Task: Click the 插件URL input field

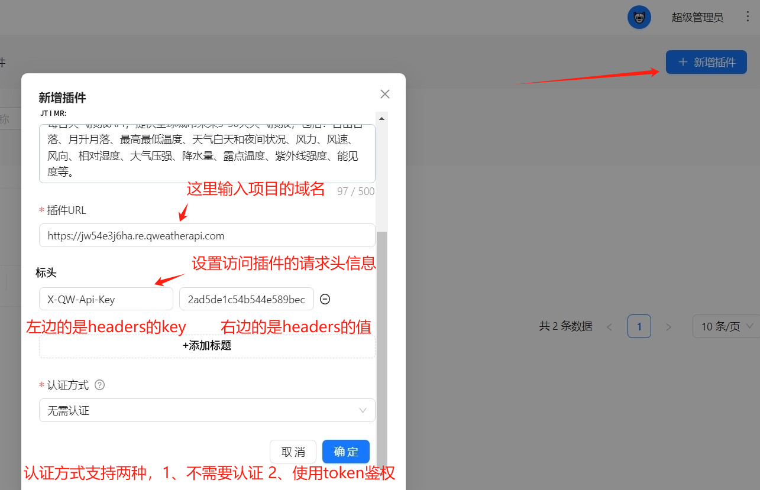Action: coord(207,235)
